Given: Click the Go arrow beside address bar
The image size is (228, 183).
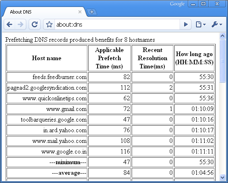Looking at the screenshot, I should coord(185,25).
